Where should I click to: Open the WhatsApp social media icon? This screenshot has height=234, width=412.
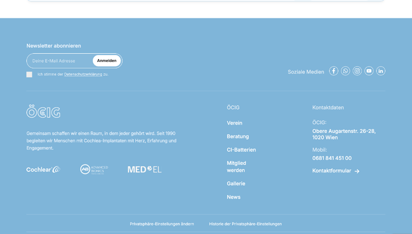coord(345,71)
